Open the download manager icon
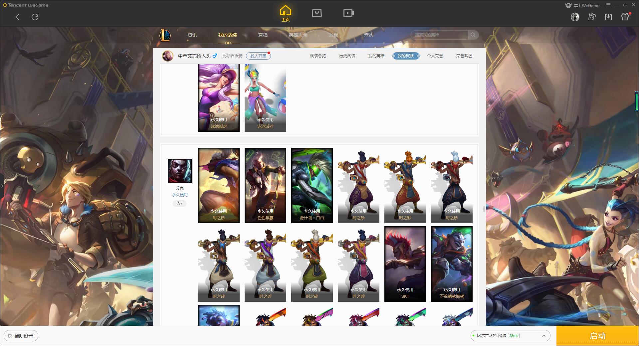Screen dimensions: 639x346 coord(608,17)
